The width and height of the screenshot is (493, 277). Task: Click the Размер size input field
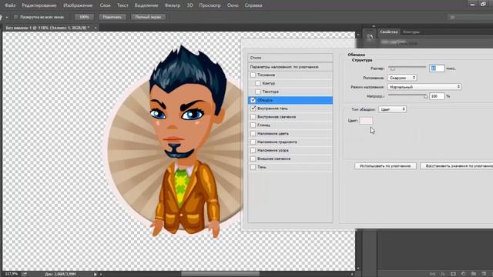point(437,68)
